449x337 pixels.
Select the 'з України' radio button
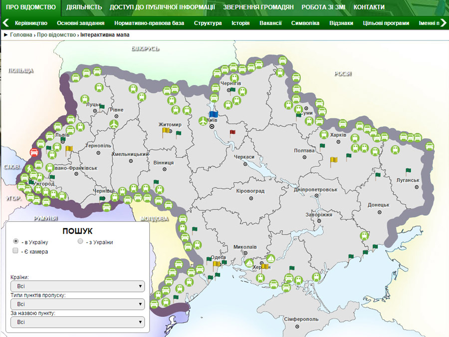click(80, 241)
